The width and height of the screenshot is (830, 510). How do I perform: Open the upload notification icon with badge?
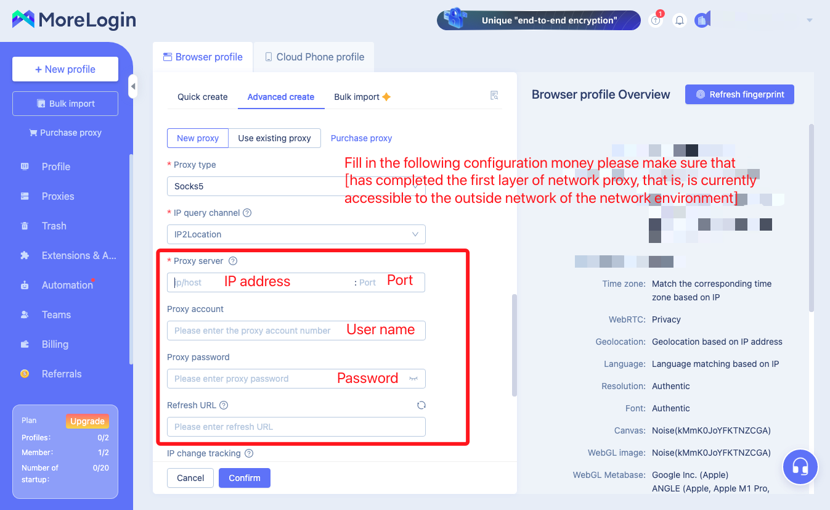656,20
